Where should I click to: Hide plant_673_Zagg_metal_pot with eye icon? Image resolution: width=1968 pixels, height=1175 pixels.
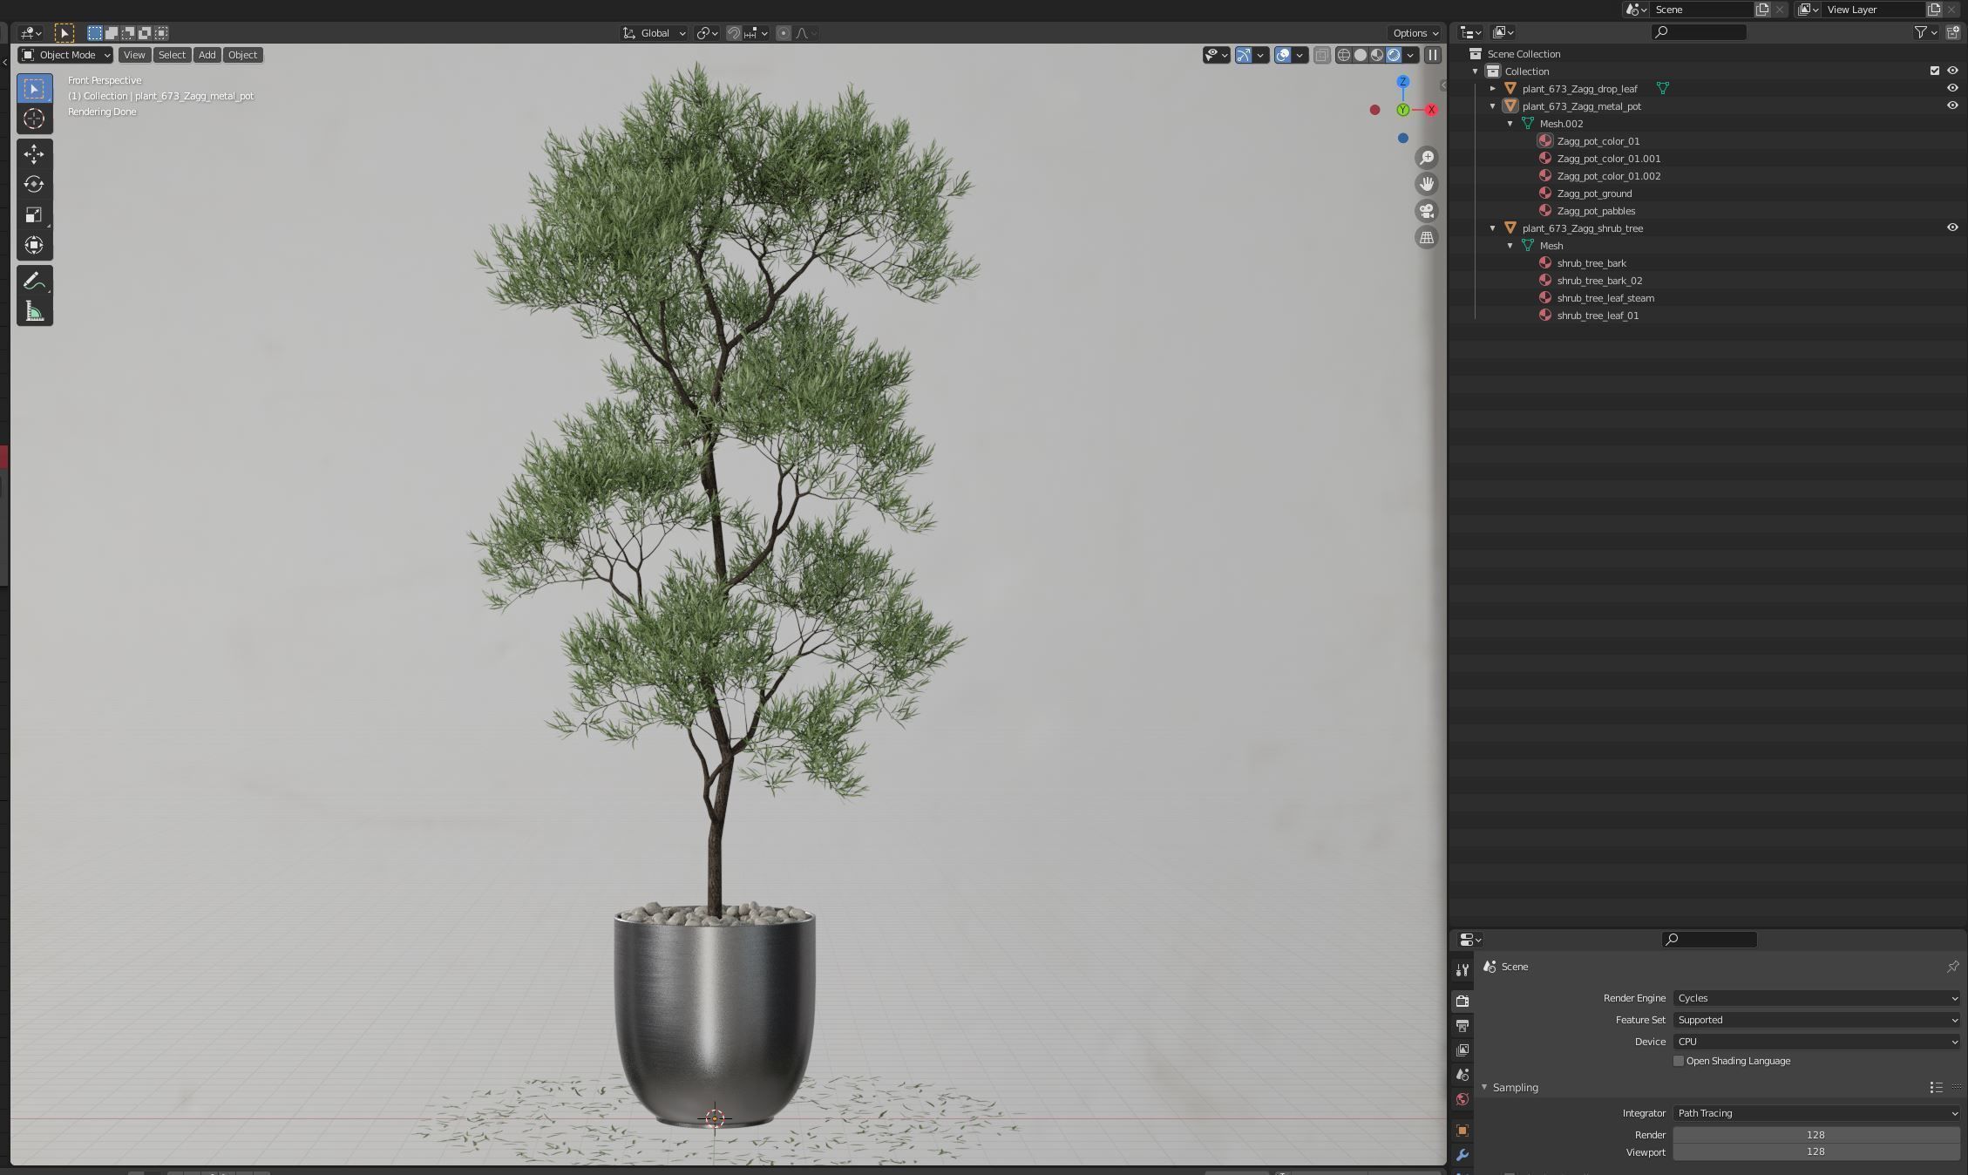(1952, 105)
